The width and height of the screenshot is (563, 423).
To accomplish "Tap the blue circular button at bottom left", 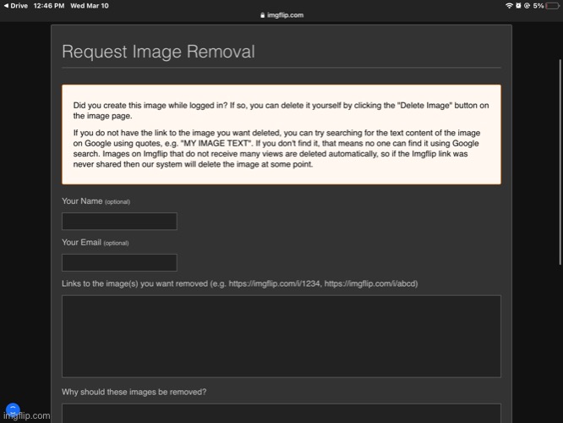I will coord(13,409).
